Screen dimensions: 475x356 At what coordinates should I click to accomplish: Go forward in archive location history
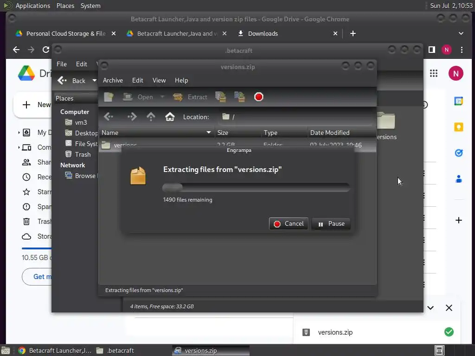(x=132, y=117)
